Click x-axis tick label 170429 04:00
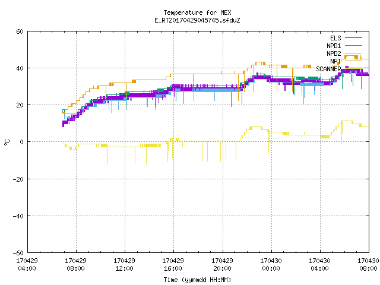Screen dimensions: 380x285 click(x=27, y=265)
